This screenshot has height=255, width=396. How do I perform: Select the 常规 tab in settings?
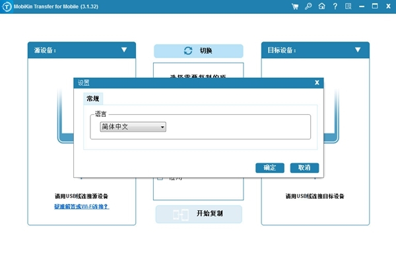pos(93,98)
